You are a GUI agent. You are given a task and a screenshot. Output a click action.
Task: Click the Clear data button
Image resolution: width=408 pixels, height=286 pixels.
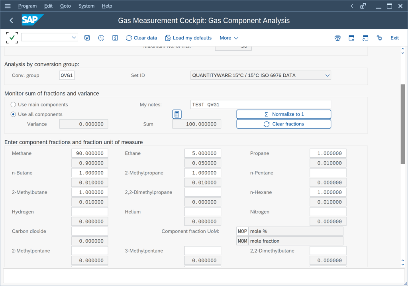point(141,38)
